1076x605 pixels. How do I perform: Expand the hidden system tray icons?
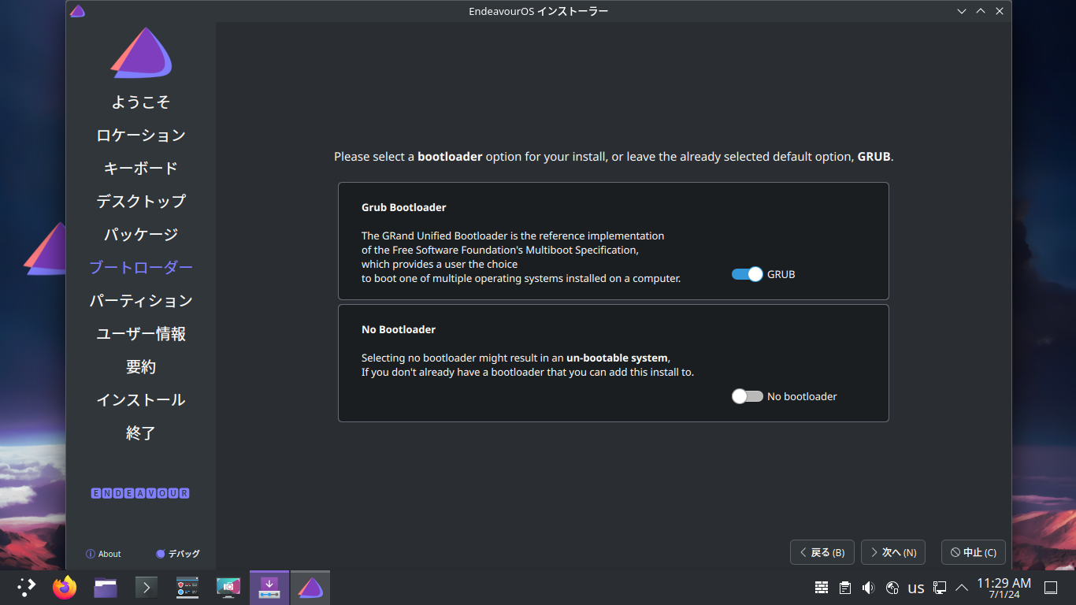point(962,588)
